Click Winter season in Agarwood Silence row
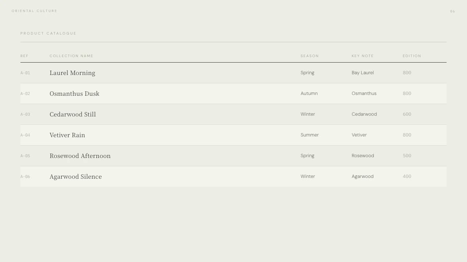The image size is (467, 262). 308,176
